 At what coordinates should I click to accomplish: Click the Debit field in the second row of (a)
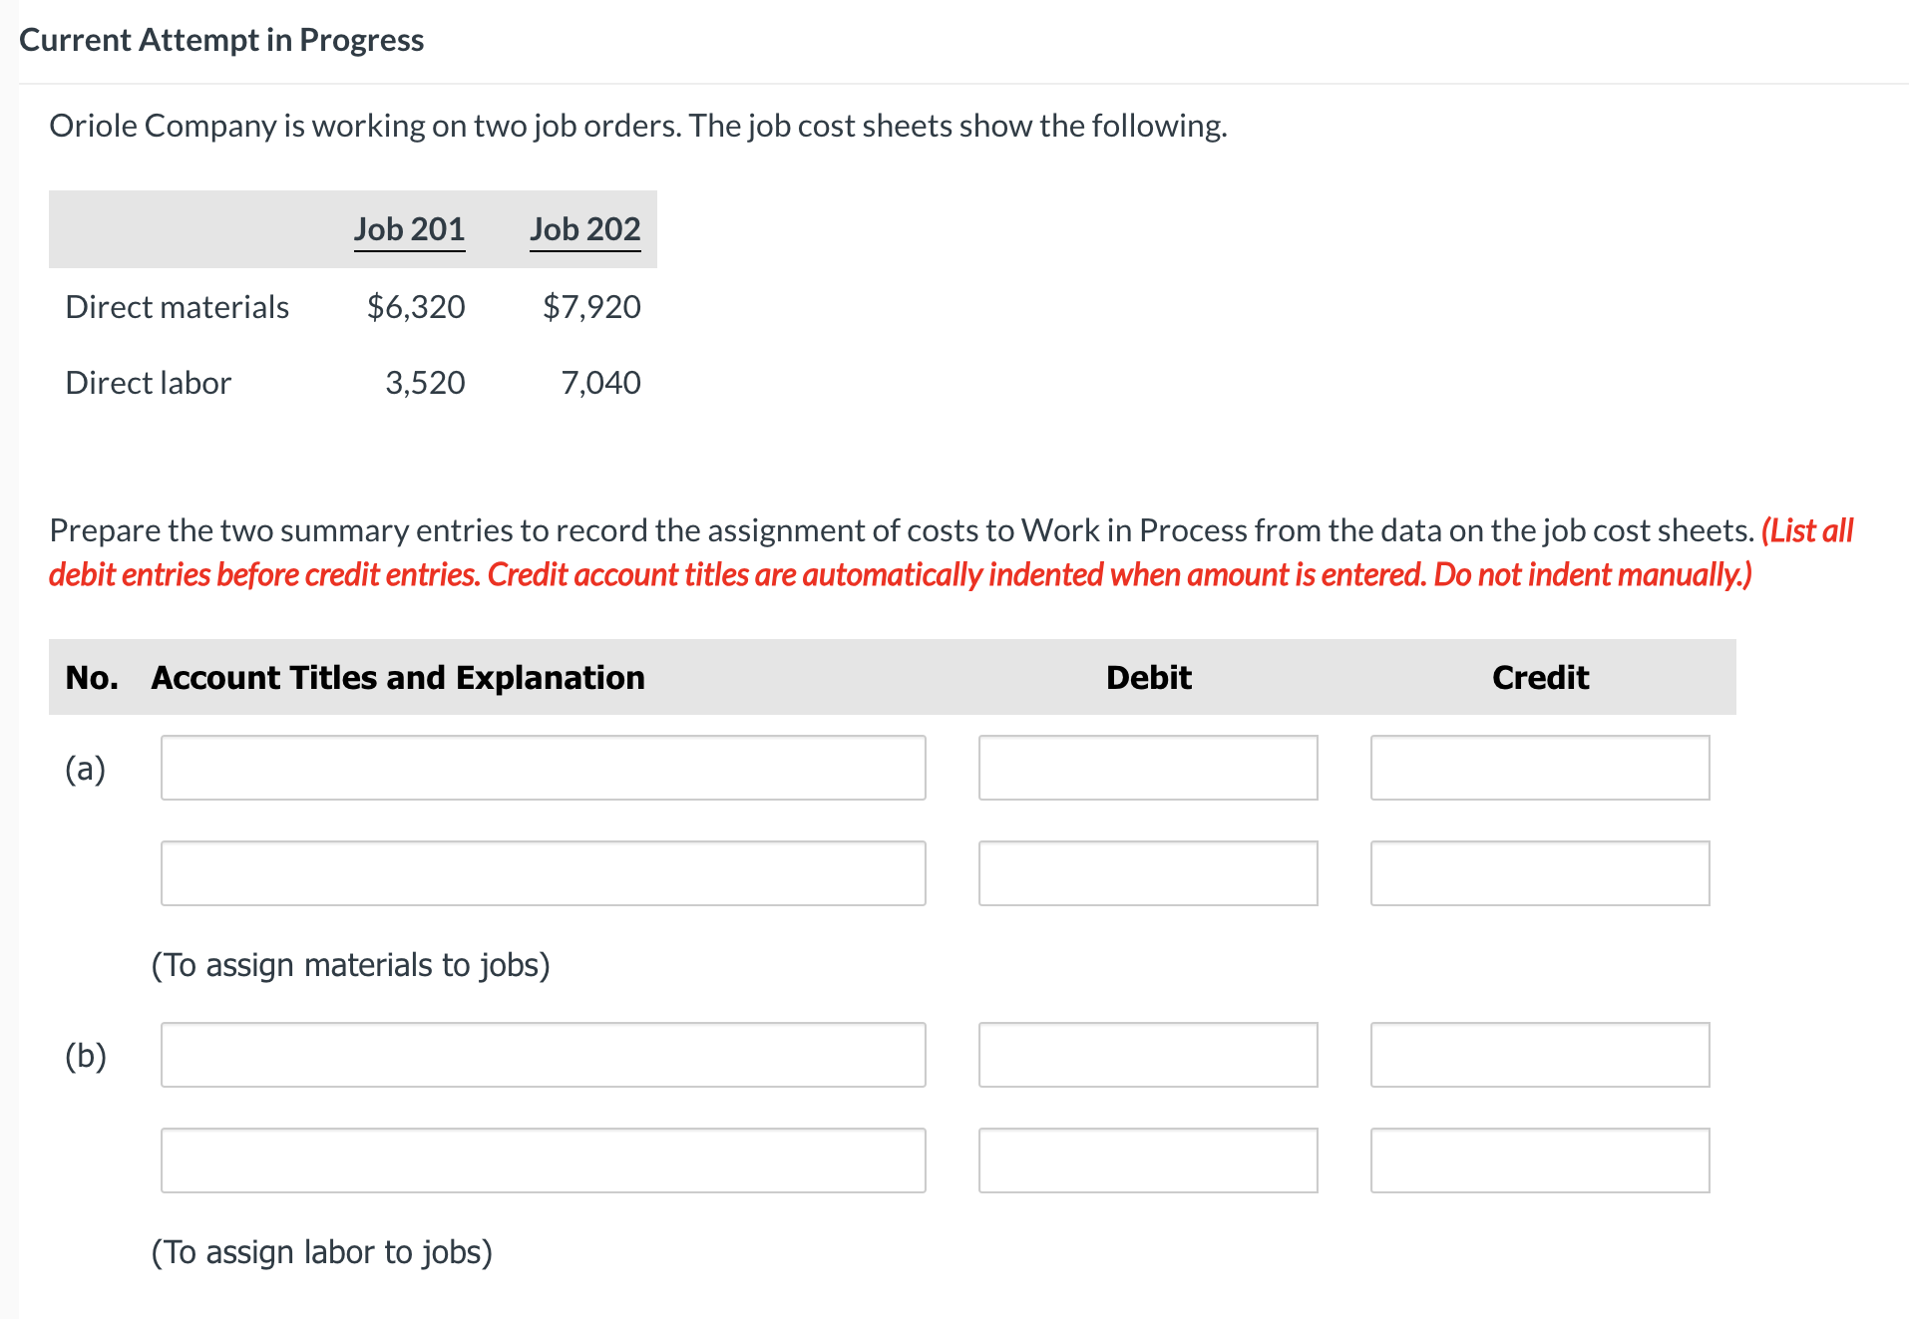1147,873
